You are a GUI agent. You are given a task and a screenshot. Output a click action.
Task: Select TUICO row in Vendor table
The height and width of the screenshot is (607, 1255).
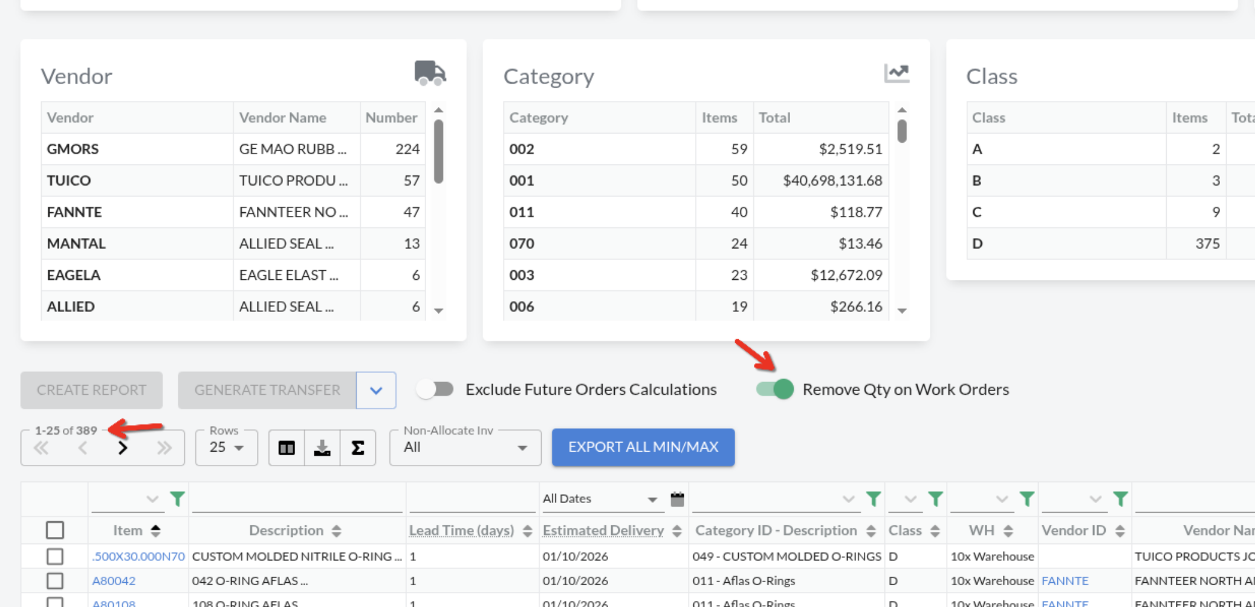233,180
